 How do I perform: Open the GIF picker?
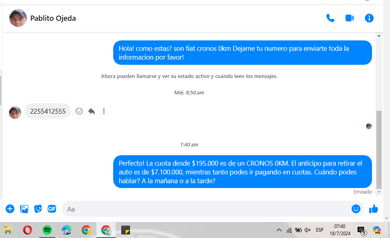click(52, 209)
